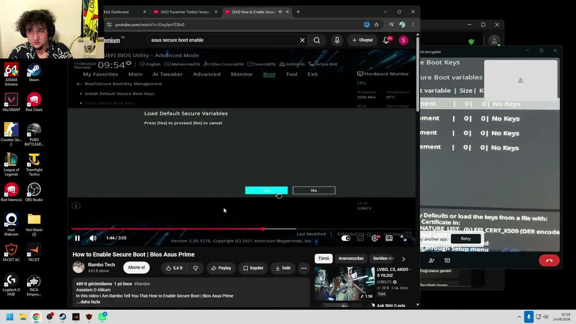
Task: Run the YouTube search with magnifier icon
Action: point(317,40)
